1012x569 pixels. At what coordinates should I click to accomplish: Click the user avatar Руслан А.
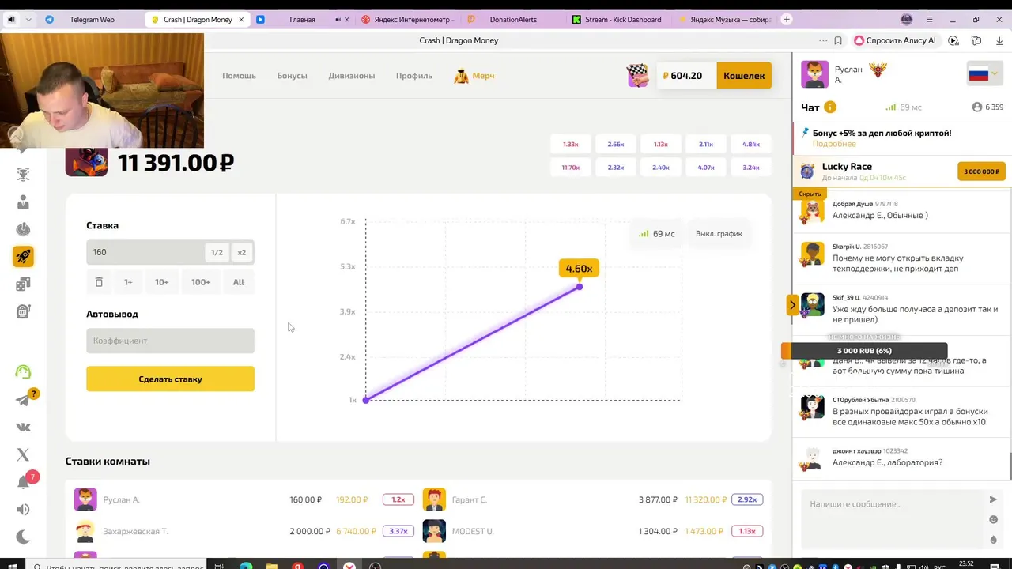coord(814,75)
